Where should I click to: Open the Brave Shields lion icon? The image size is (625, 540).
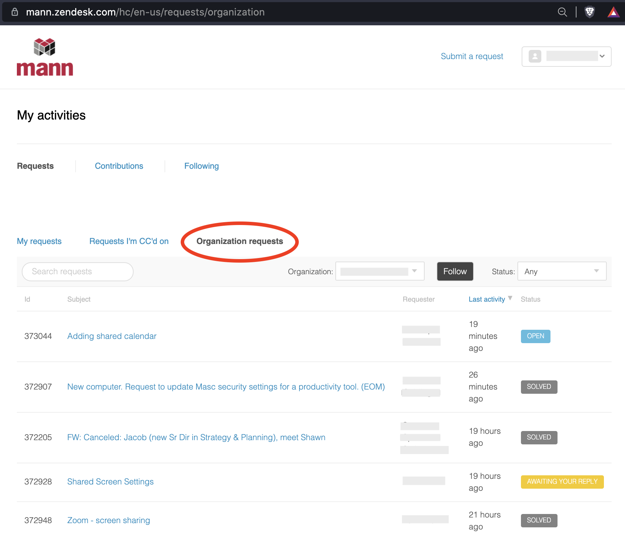click(589, 12)
